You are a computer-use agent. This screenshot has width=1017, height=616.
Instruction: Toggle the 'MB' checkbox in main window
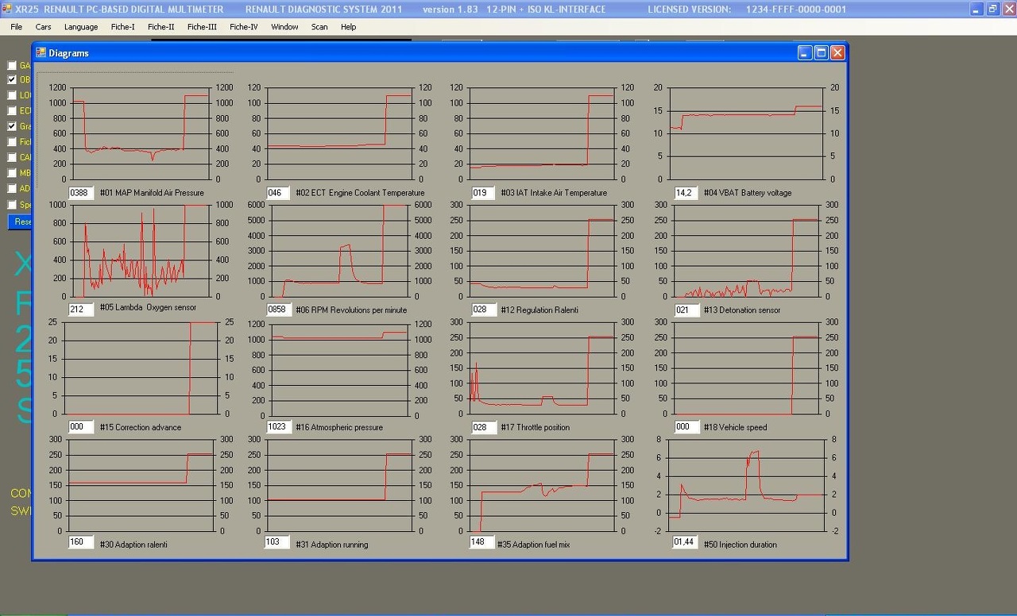click(12, 173)
